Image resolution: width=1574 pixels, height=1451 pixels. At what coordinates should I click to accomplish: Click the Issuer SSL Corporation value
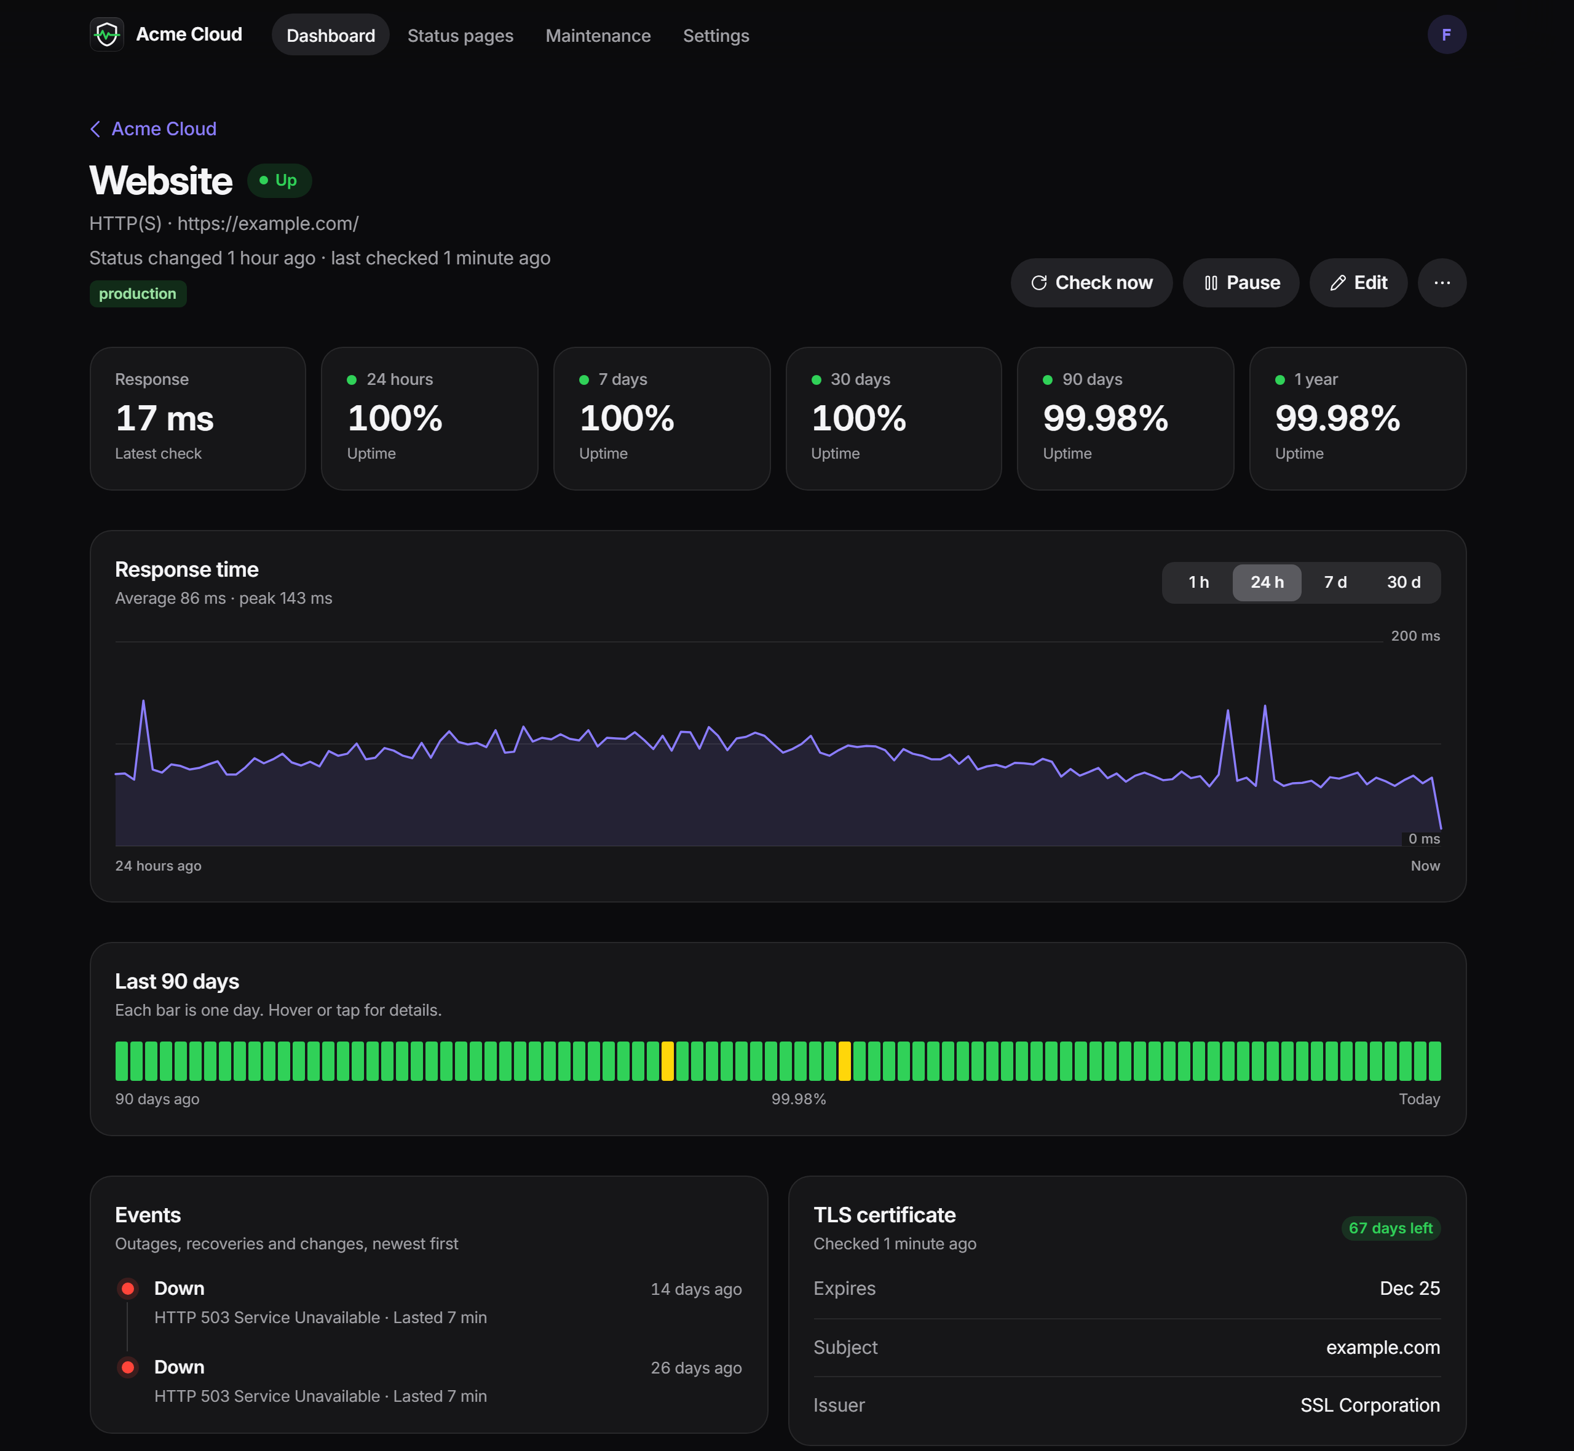coord(1370,1405)
